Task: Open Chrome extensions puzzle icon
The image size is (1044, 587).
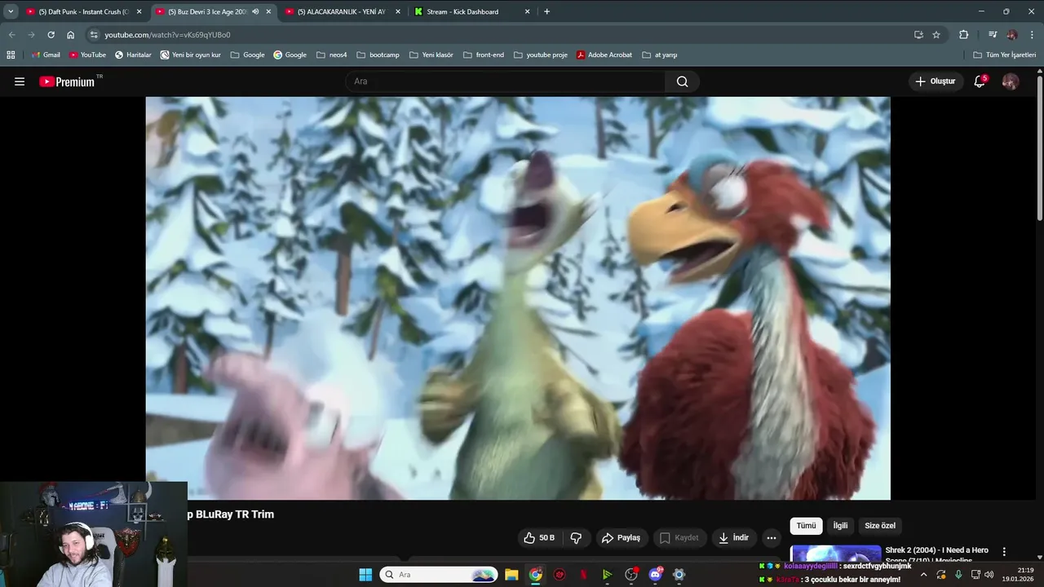Action: point(963,35)
